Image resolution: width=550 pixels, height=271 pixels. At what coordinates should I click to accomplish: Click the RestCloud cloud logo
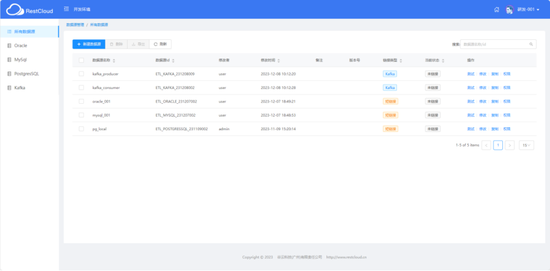15,9
